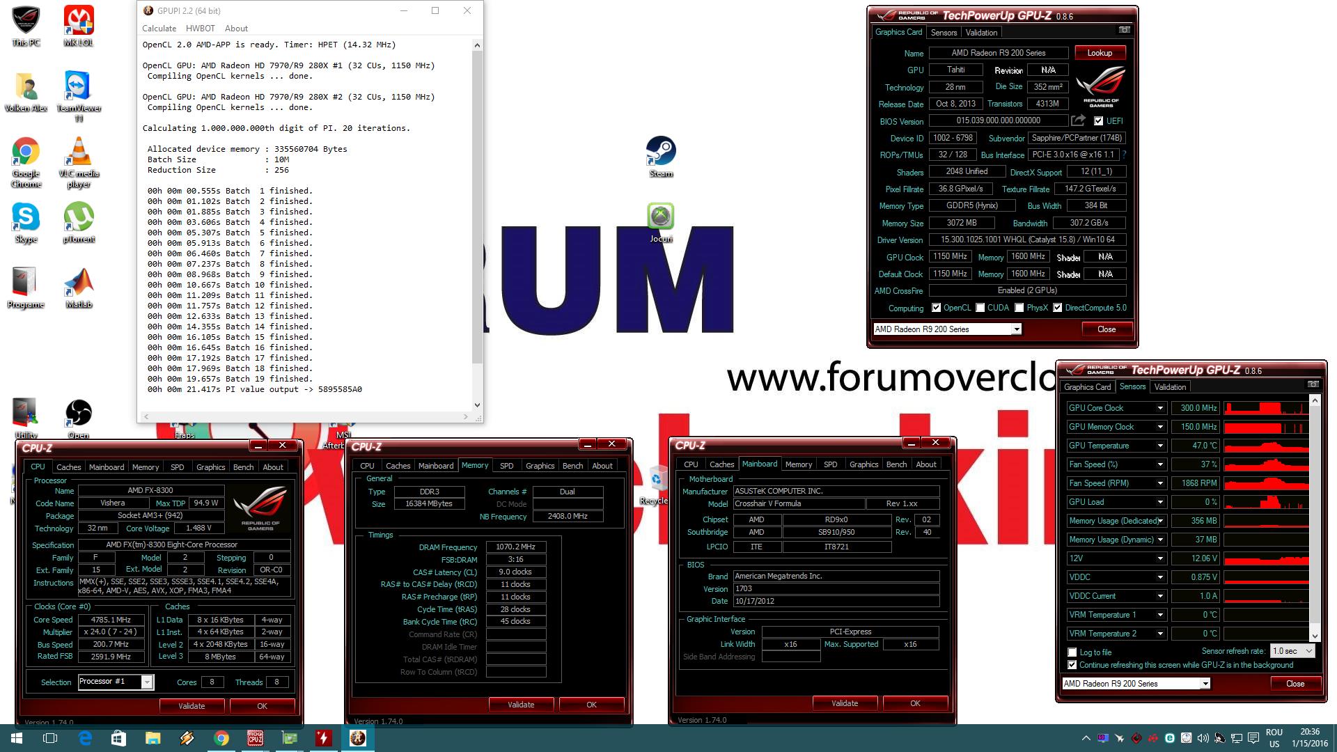The image size is (1337, 752).
Task: Click Close in GPU-Z Sensors window
Action: [x=1295, y=684]
